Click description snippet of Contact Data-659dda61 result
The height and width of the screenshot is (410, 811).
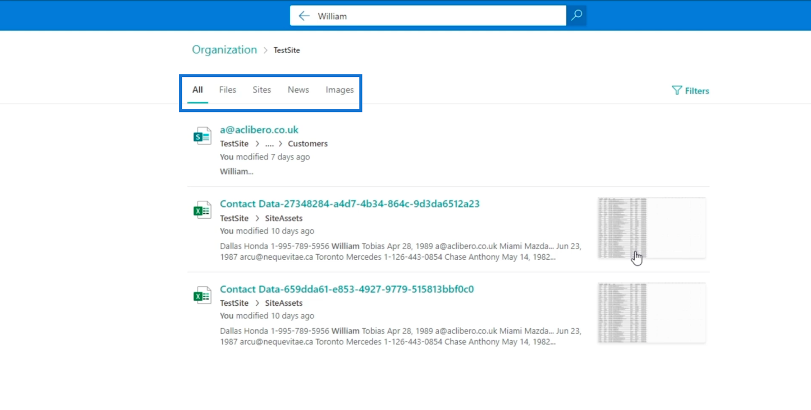coord(400,336)
